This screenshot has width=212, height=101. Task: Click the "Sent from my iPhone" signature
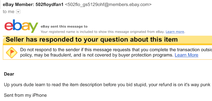point(25,95)
